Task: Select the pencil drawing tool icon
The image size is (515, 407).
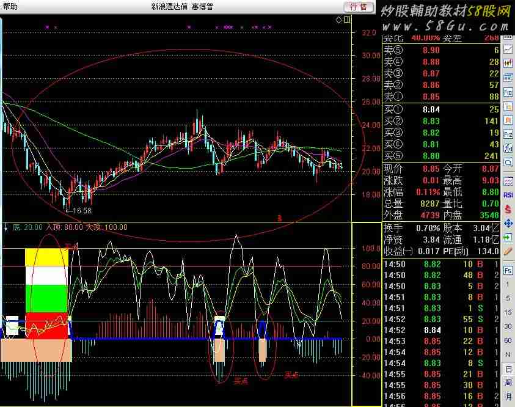Action: click(508, 252)
